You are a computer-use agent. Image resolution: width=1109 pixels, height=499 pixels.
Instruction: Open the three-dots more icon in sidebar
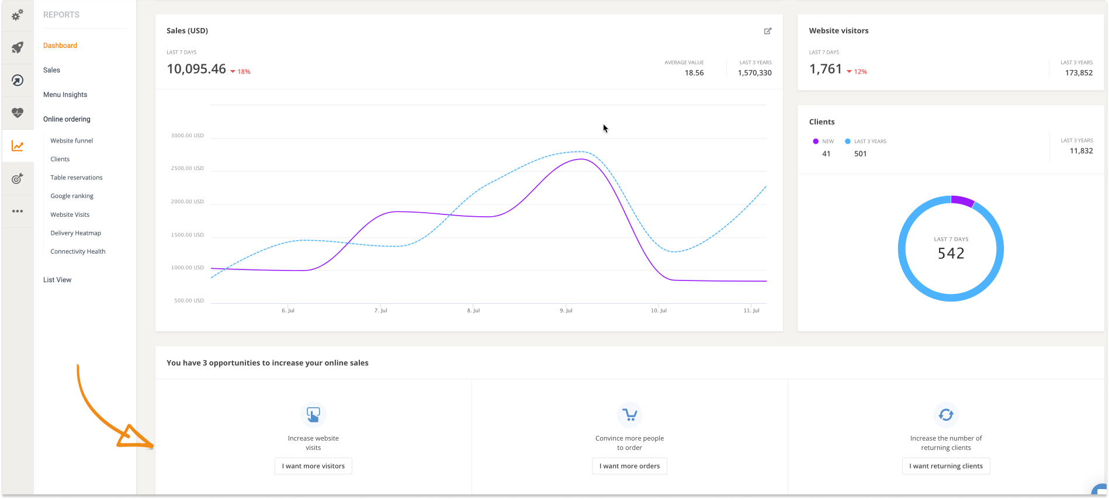pyautogui.click(x=18, y=211)
